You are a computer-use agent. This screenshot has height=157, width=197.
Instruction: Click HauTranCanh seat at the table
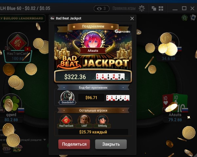tap(18, 48)
